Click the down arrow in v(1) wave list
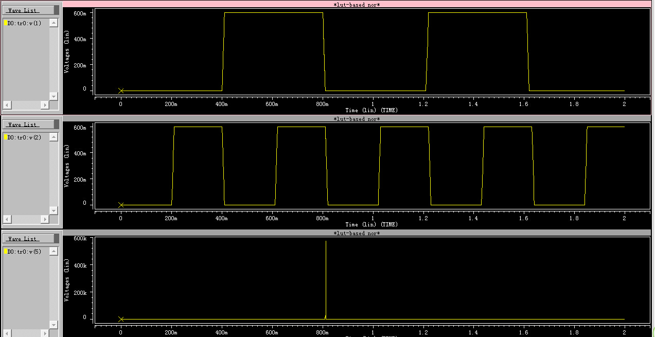This screenshot has height=337, width=655. coord(54,96)
